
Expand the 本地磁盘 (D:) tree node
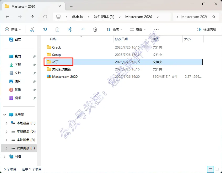pyautogui.click(x=7, y=132)
